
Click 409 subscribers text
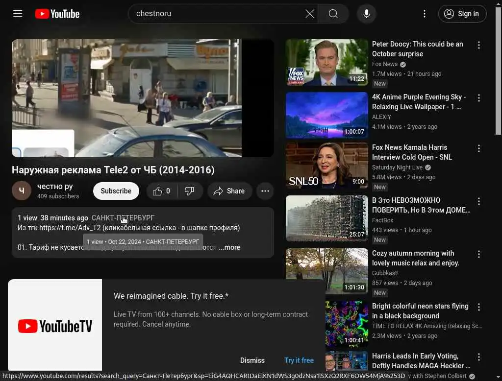pos(58,196)
